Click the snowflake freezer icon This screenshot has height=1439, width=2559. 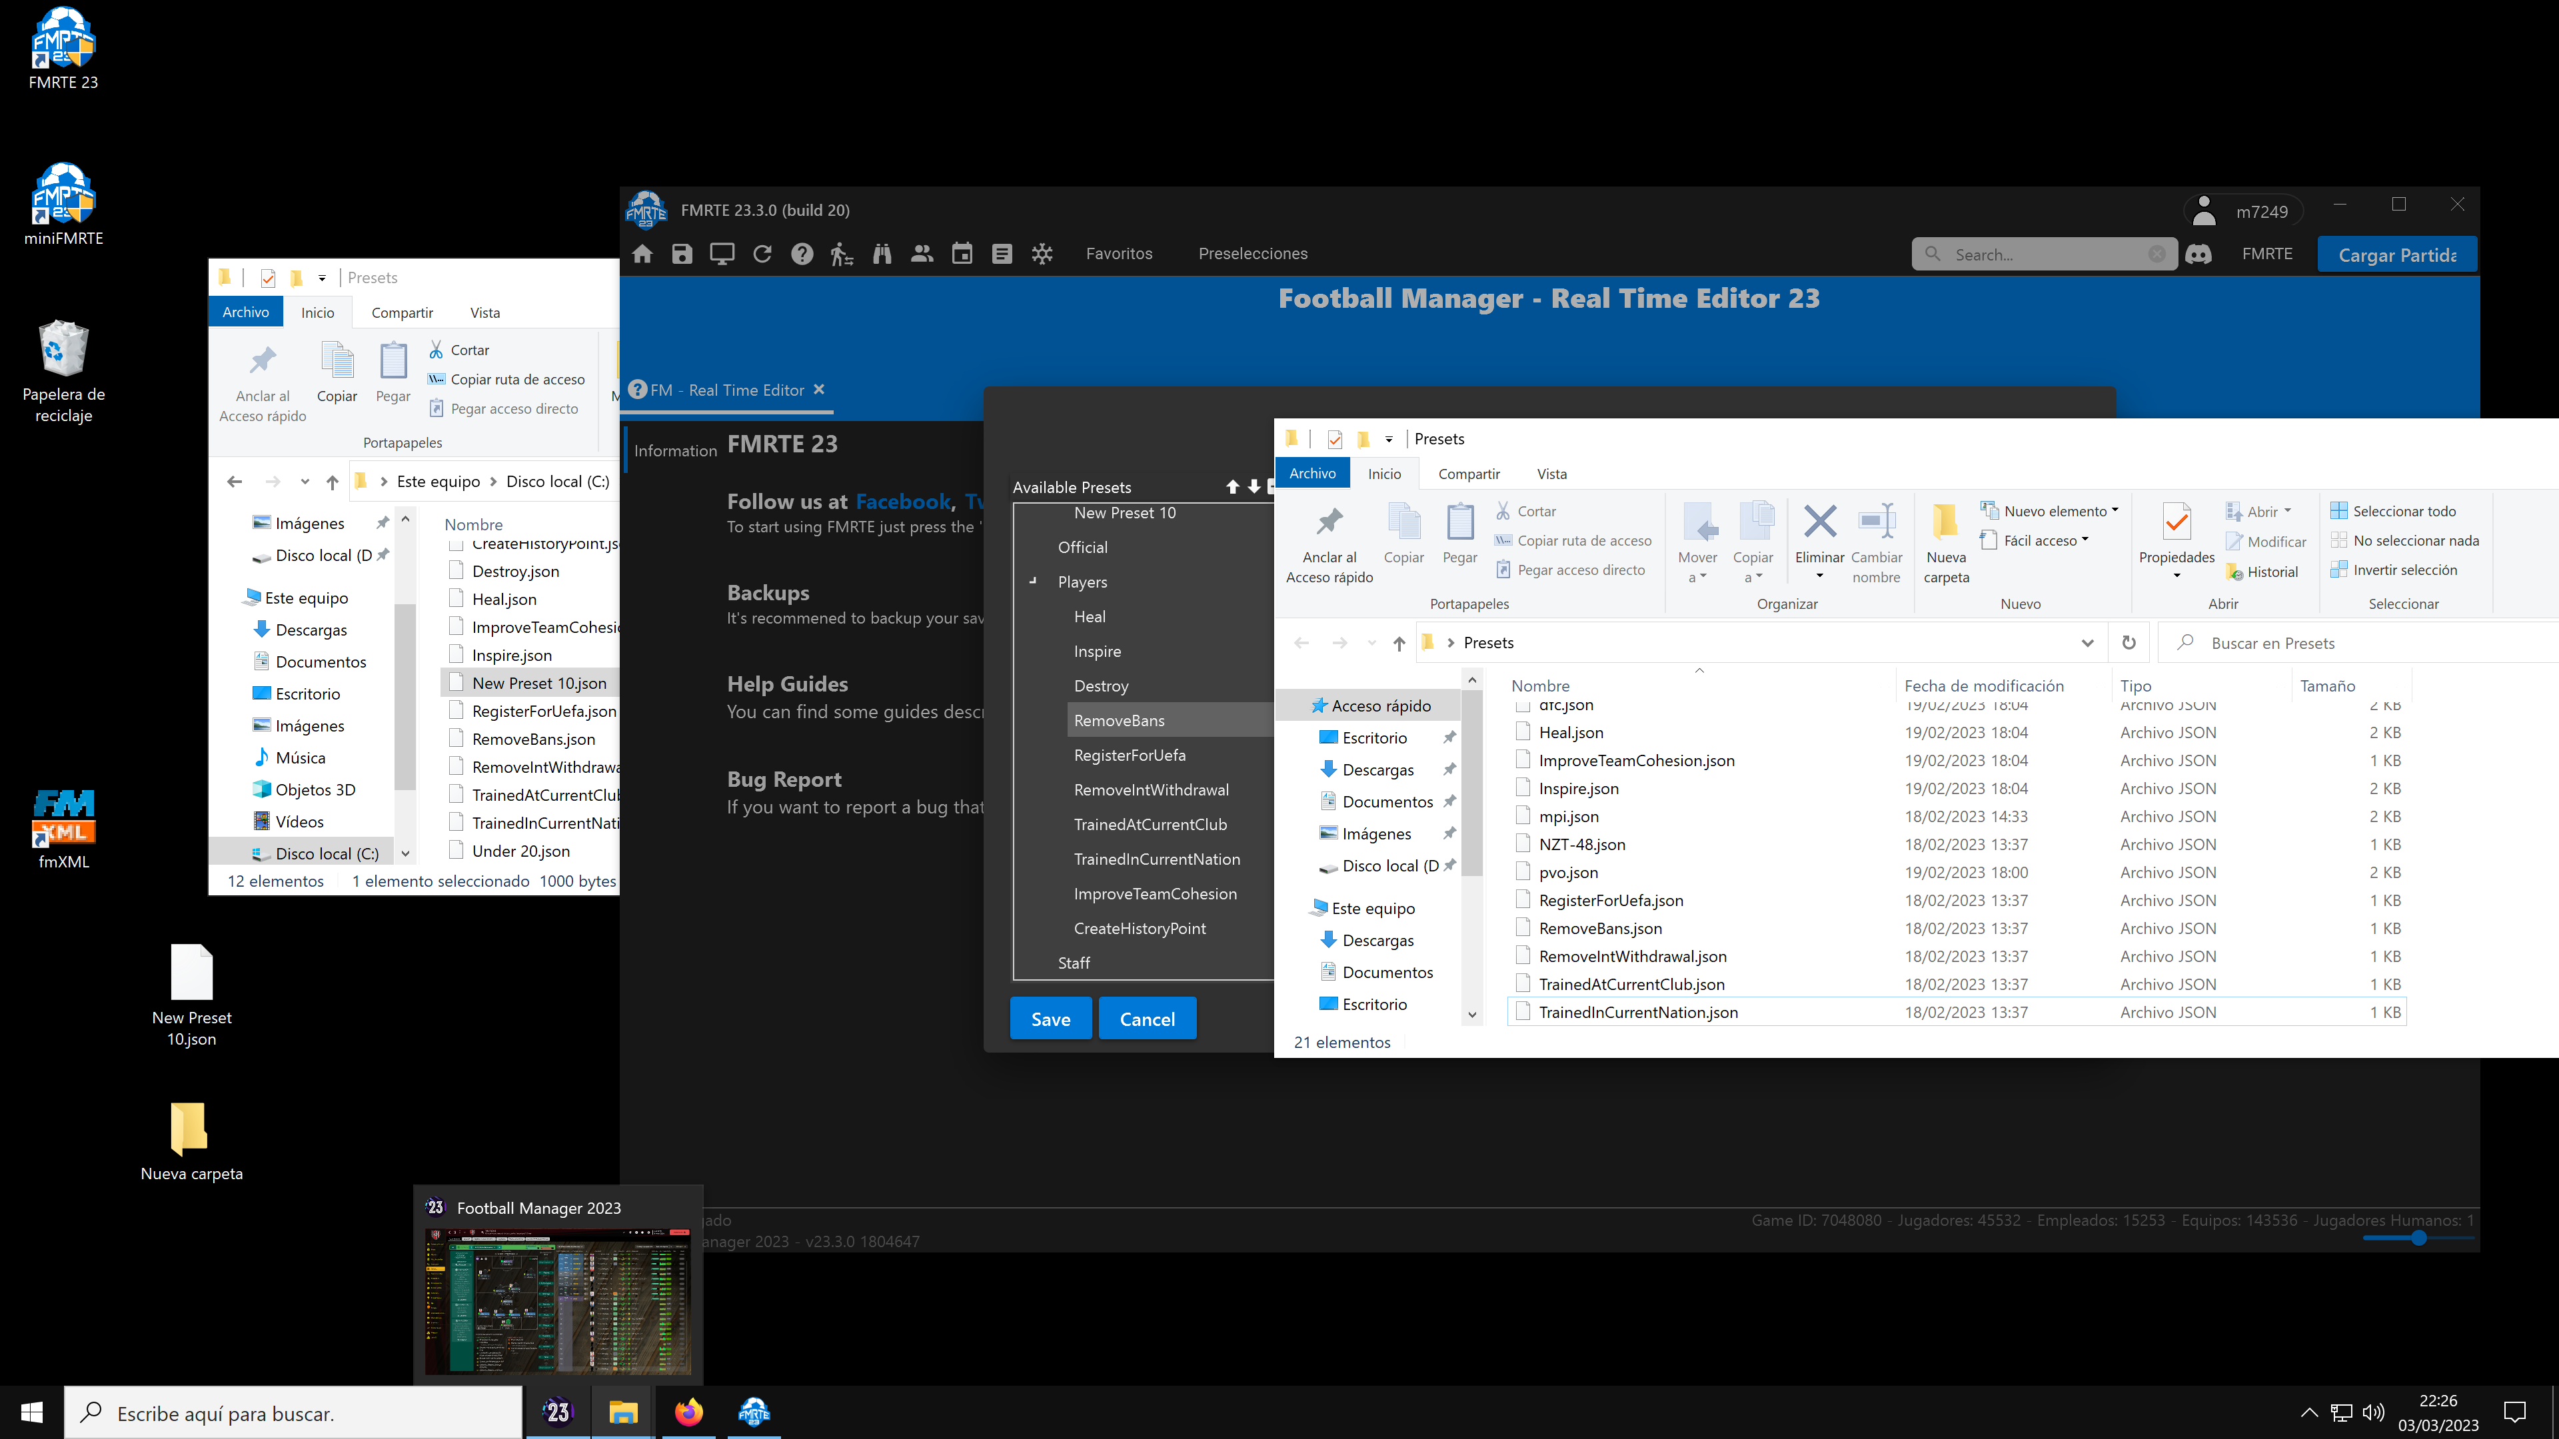(x=1042, y=253)
